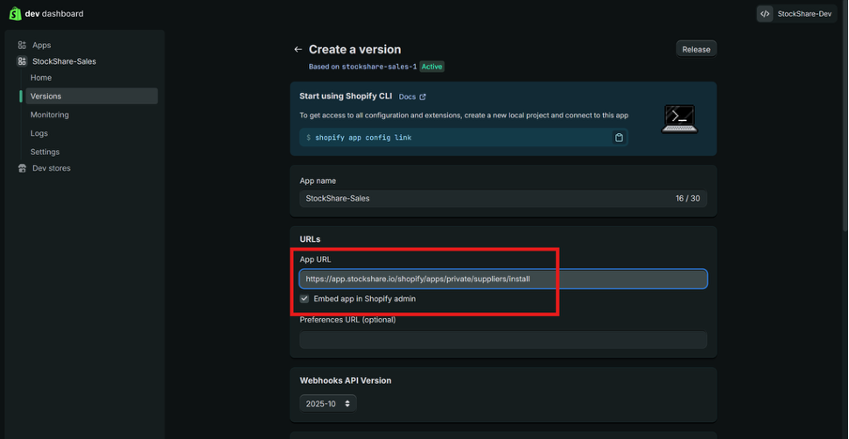Open the StockShare-Dev account menu
The image size is (849, 439).
tap(796, 14)
